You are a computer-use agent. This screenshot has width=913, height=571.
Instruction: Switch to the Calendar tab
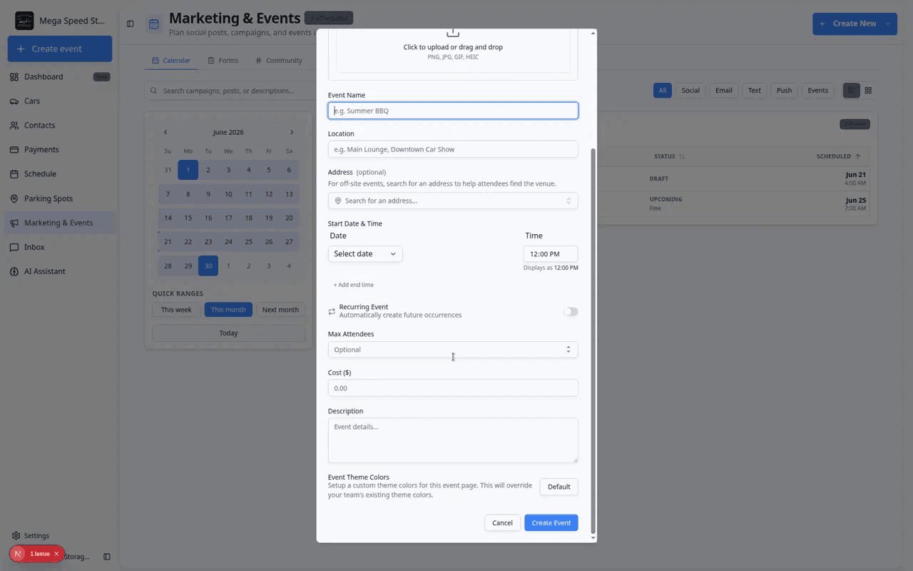point(171,61)
